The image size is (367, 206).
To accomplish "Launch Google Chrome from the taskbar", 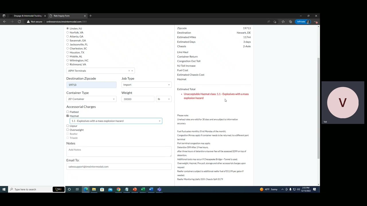I will [x=118, y=189].
